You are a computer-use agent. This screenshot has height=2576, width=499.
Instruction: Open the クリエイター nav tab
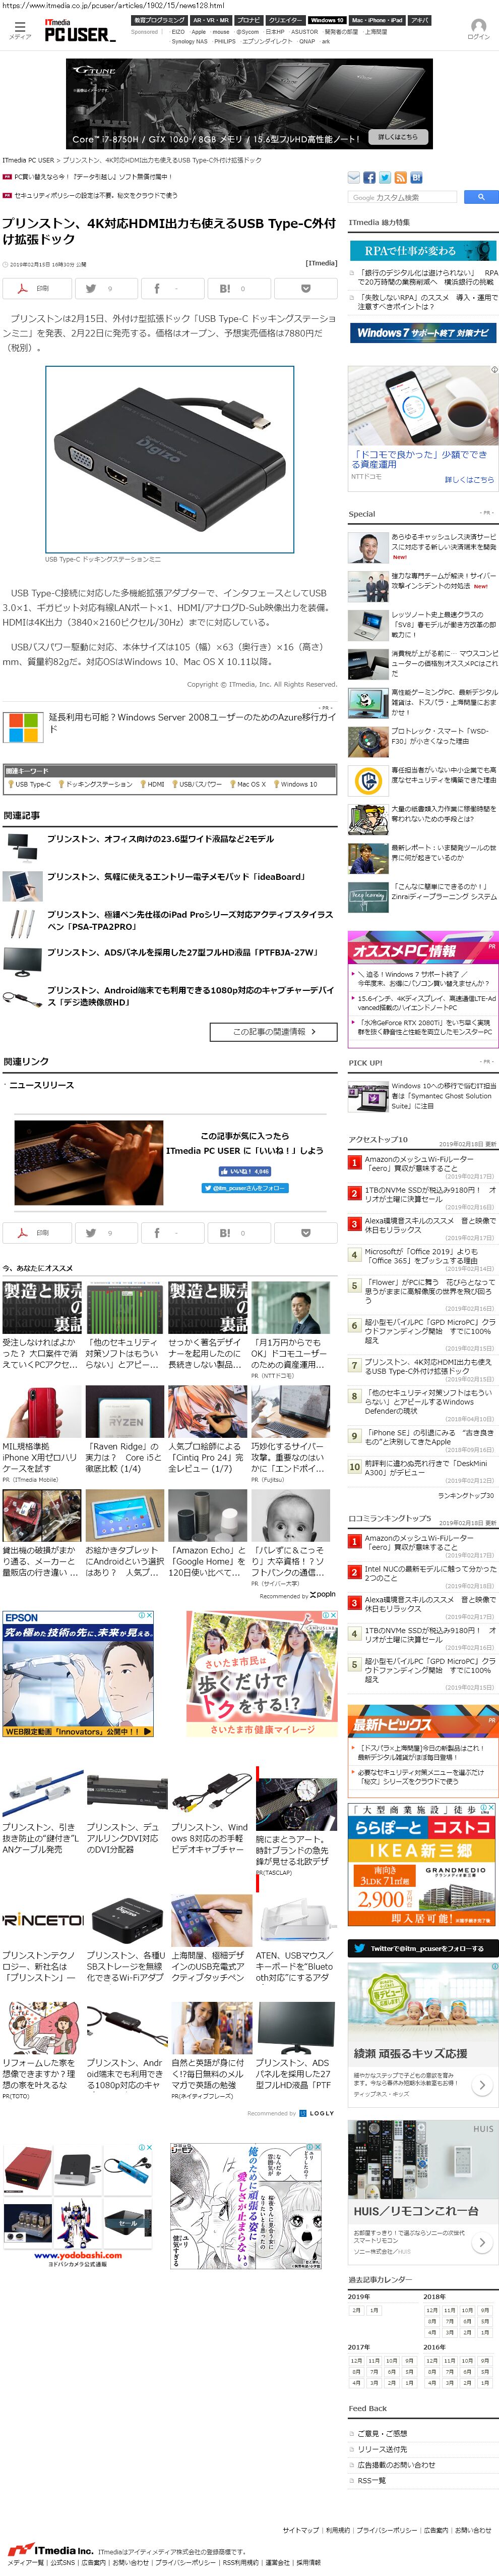(285, 20)
